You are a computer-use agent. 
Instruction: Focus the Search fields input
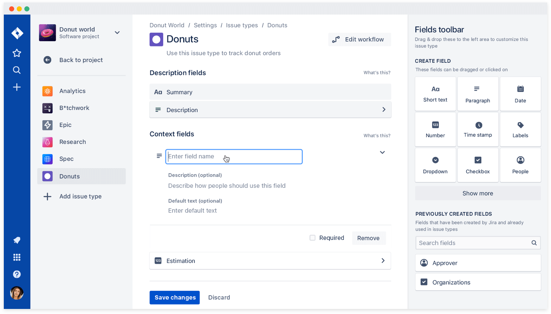coord(478,243)
